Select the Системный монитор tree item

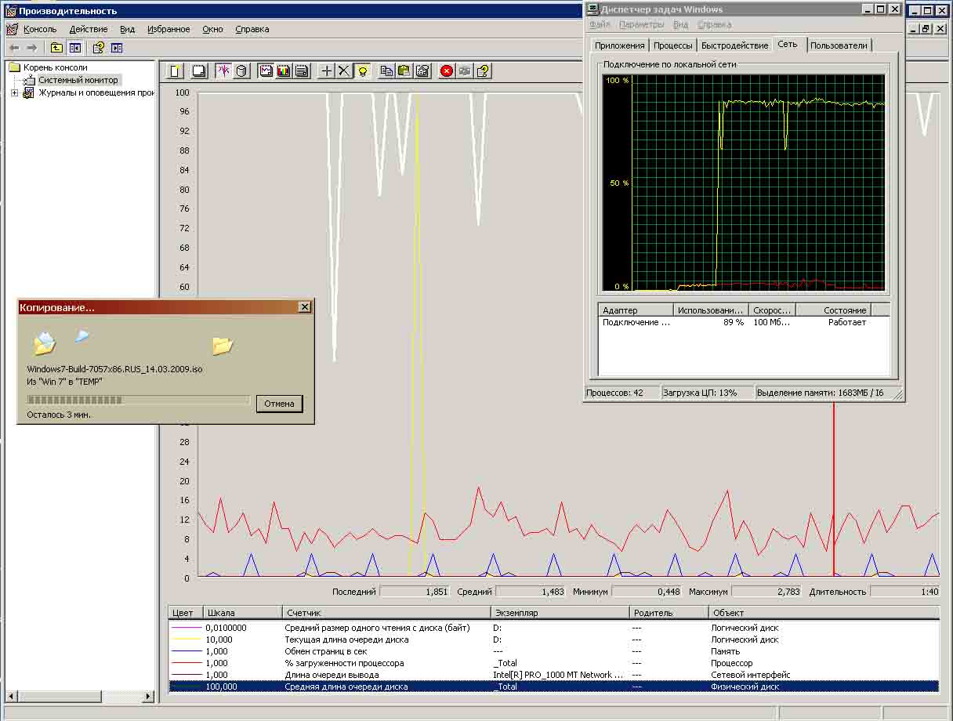(x=78, y=80)
